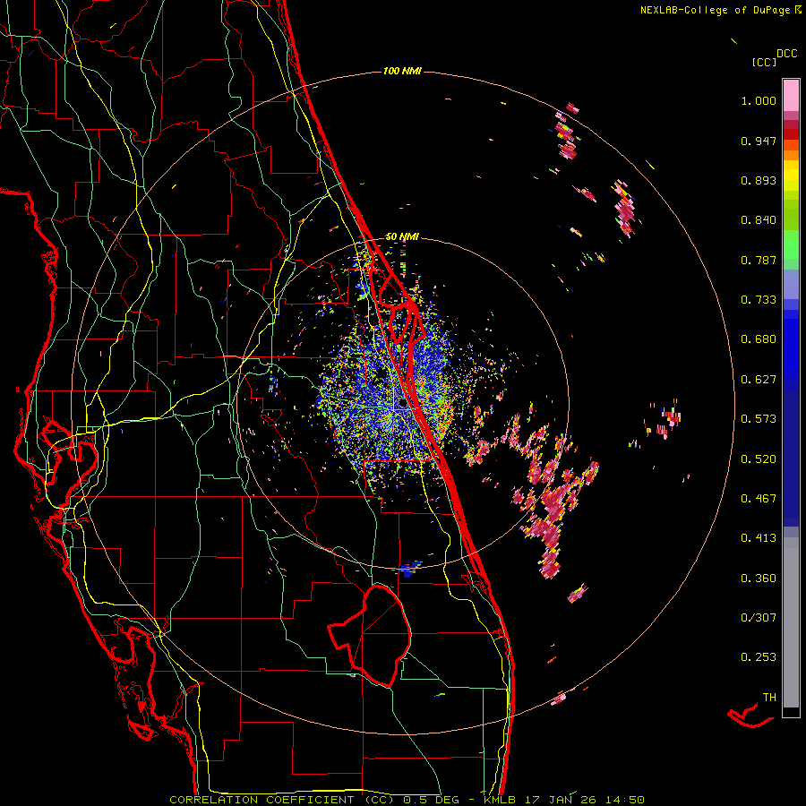Screen dimensions: 806x806
Task: Select the 0.520 scale value
Action: [x=759, y=459]
